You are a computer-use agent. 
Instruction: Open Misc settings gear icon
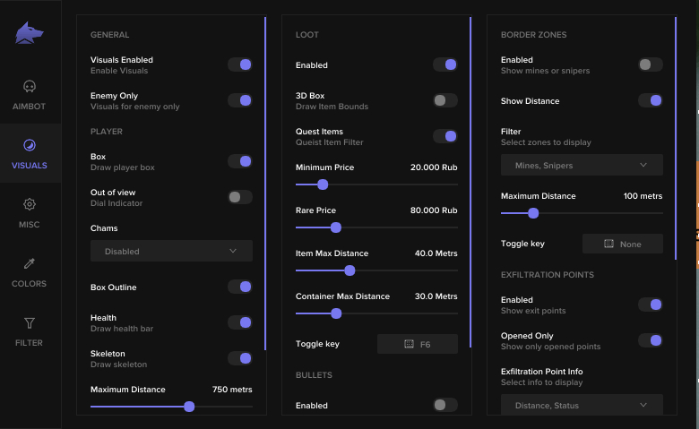pyautogui.click(x=30, y=205)
